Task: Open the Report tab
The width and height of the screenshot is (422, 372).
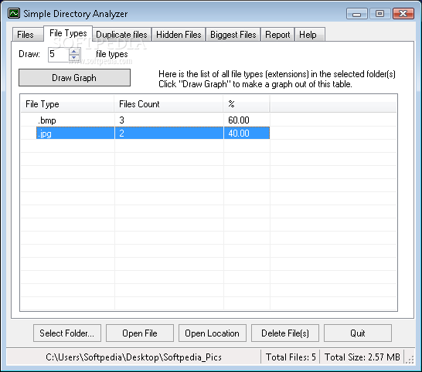Action: pos(277,35)
